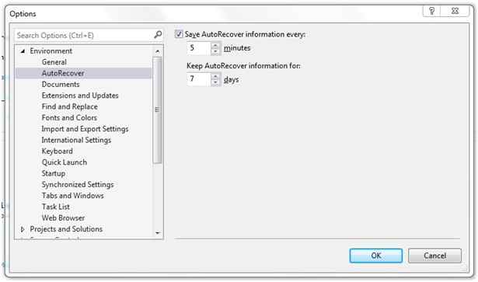Decrease the minutes value with down arrow
The height and width of the screenshot is (282, 478).
[x=215, y=51]
